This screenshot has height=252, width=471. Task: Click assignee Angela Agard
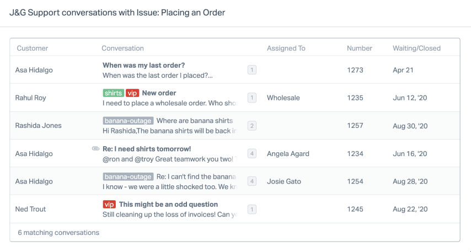pos(288,154)
